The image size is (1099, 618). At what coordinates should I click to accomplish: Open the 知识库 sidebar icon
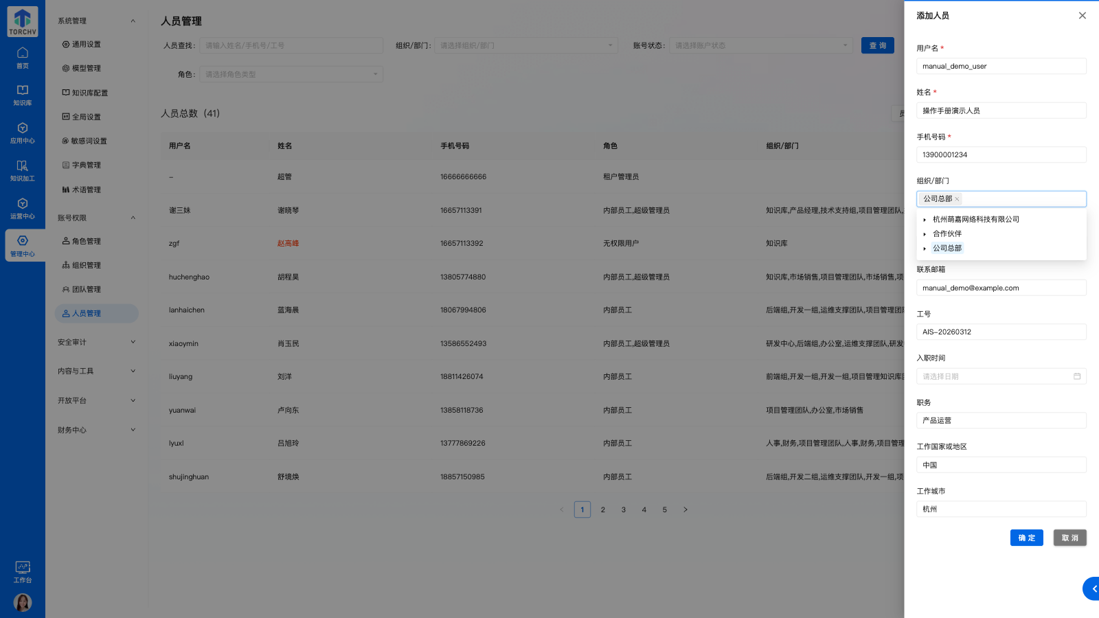coord(23,95)
